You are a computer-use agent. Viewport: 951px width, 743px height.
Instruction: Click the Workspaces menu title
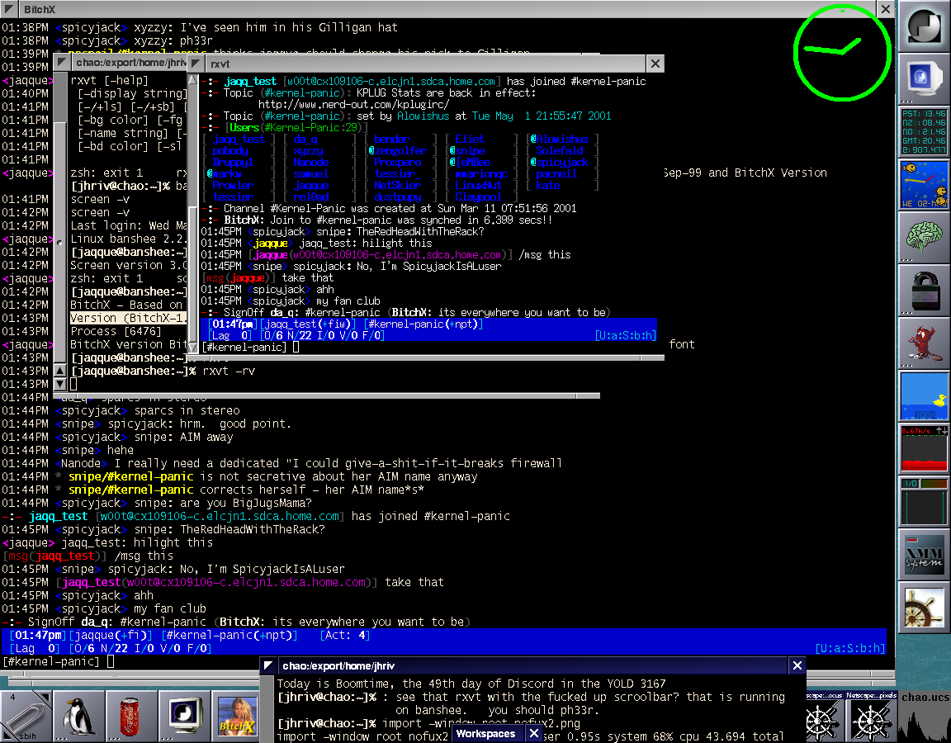tap(485, 734)
